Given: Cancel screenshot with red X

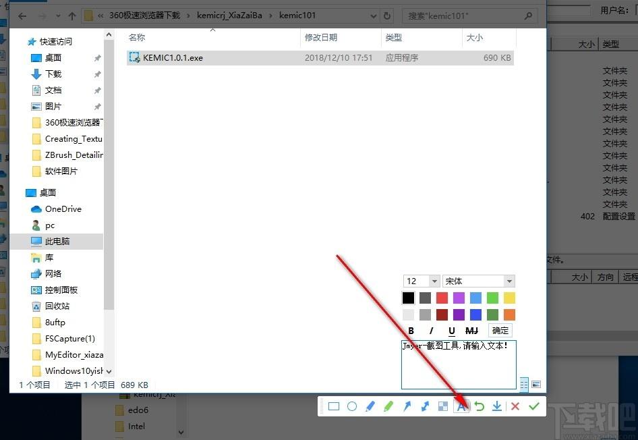Looking at the screenshot, I should (515, 406).
